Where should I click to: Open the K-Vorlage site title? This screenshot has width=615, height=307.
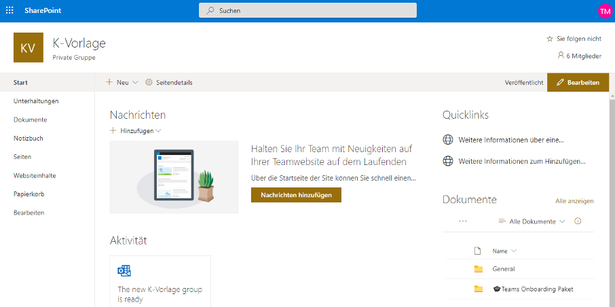point(79,43)
